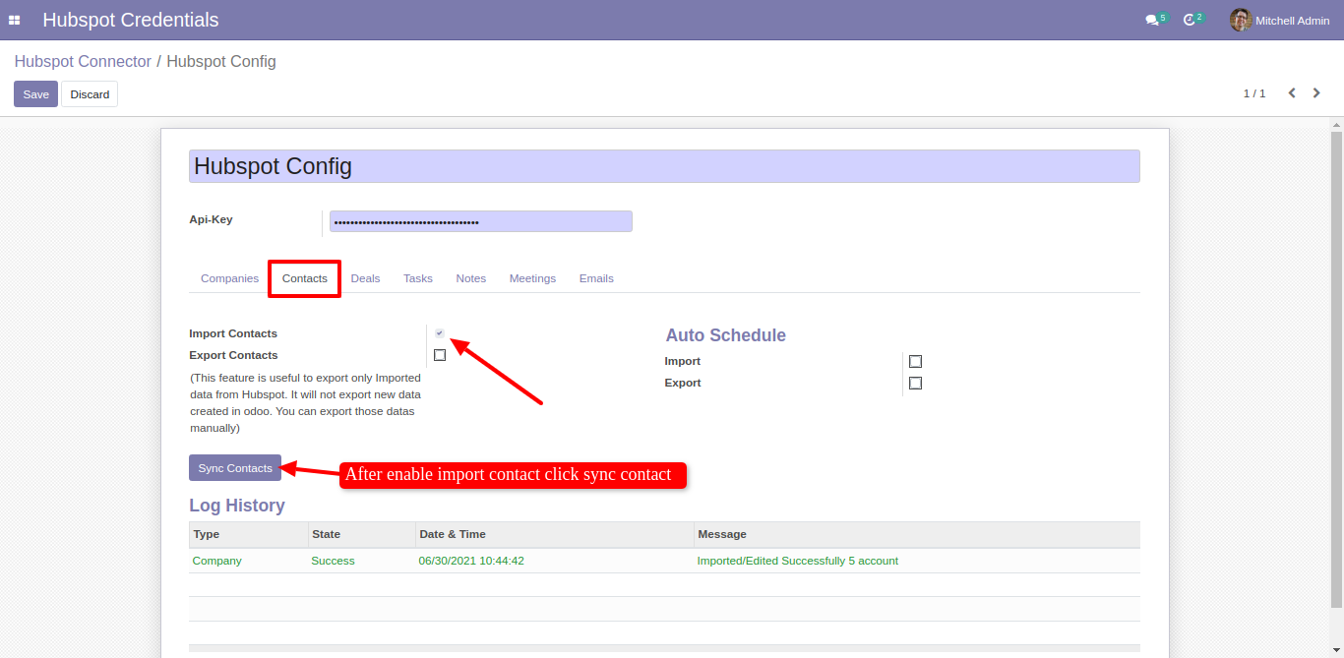Enable Auto Schedule Import checkbox
The image size is (1344, 658).
click(x=915, y=361)
